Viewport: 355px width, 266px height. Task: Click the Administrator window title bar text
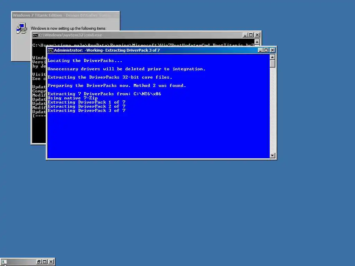[107, 50]
